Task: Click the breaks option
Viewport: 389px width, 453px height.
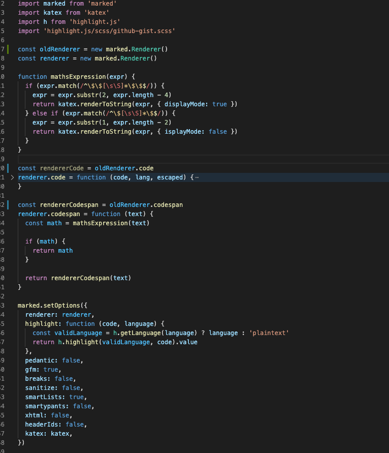Action: 50,379
